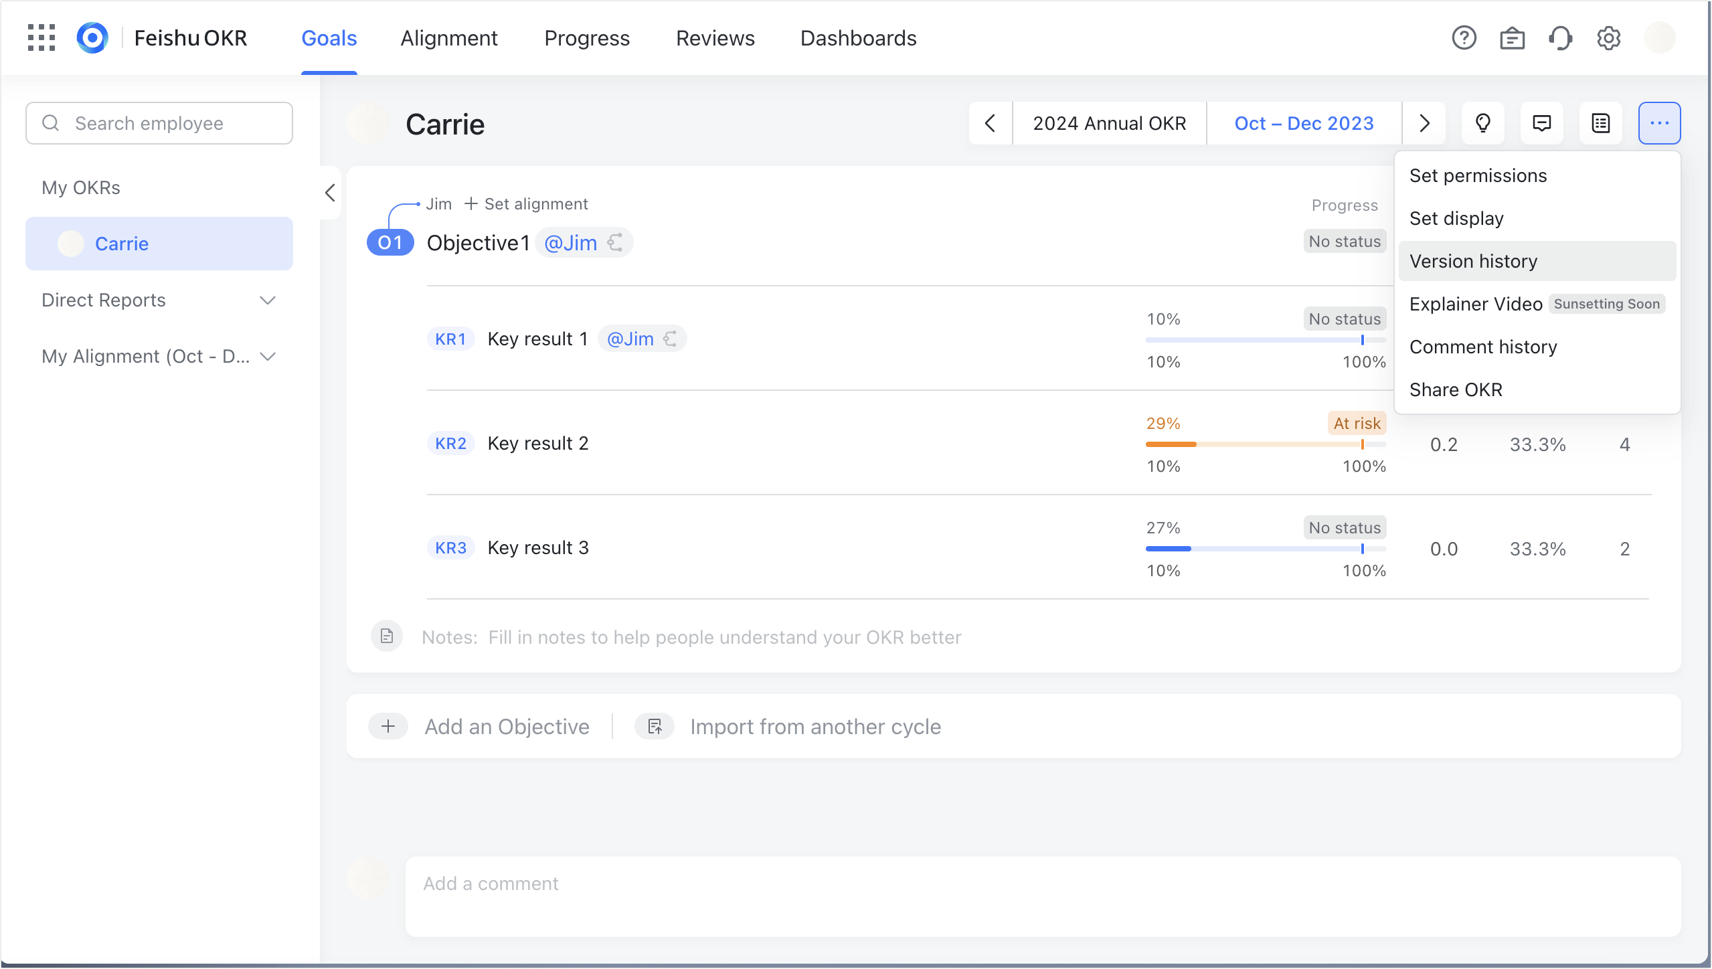Open the comments panel icon
Image resolution: width=1712 pixels, height=969 pixels.
(1541, 123)
